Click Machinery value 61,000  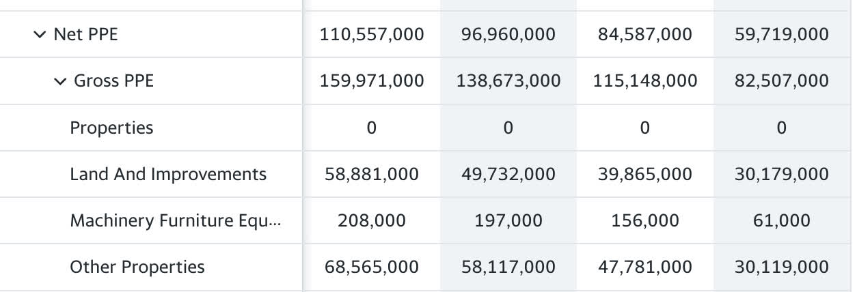point(782,220)
